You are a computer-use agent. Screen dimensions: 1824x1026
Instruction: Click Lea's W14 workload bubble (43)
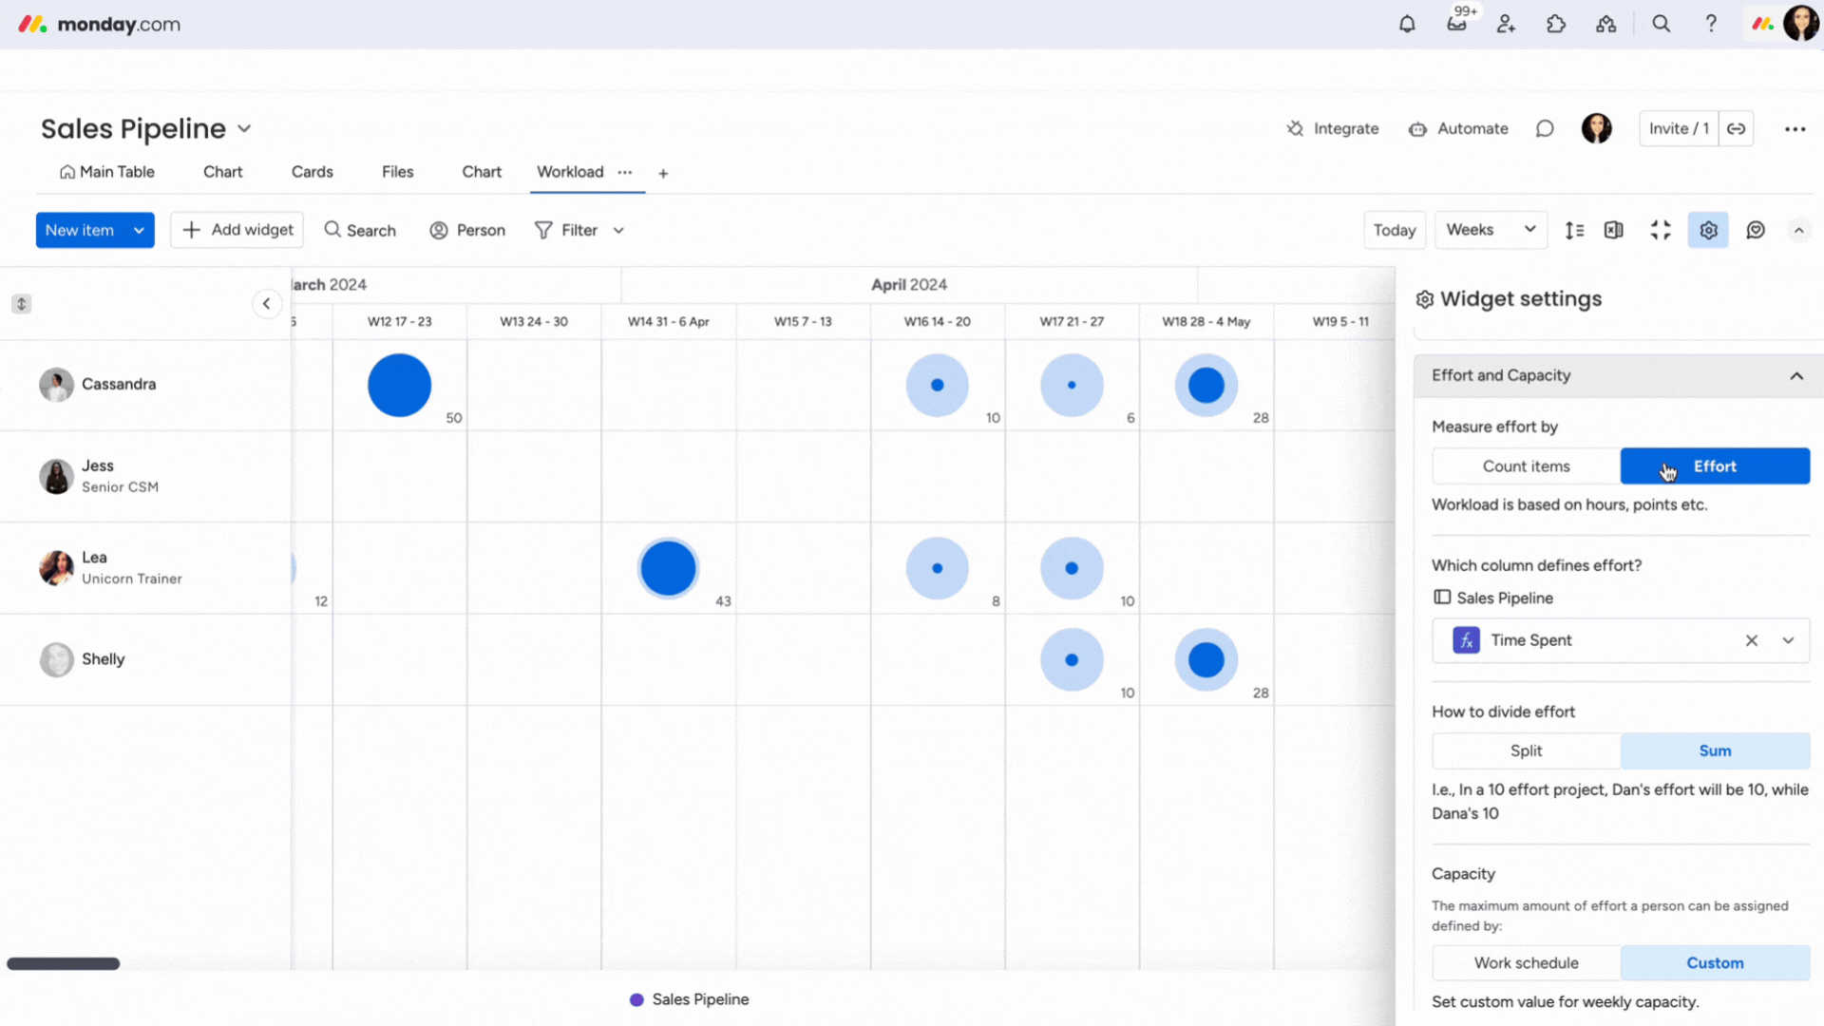click(x=668, y=568)
